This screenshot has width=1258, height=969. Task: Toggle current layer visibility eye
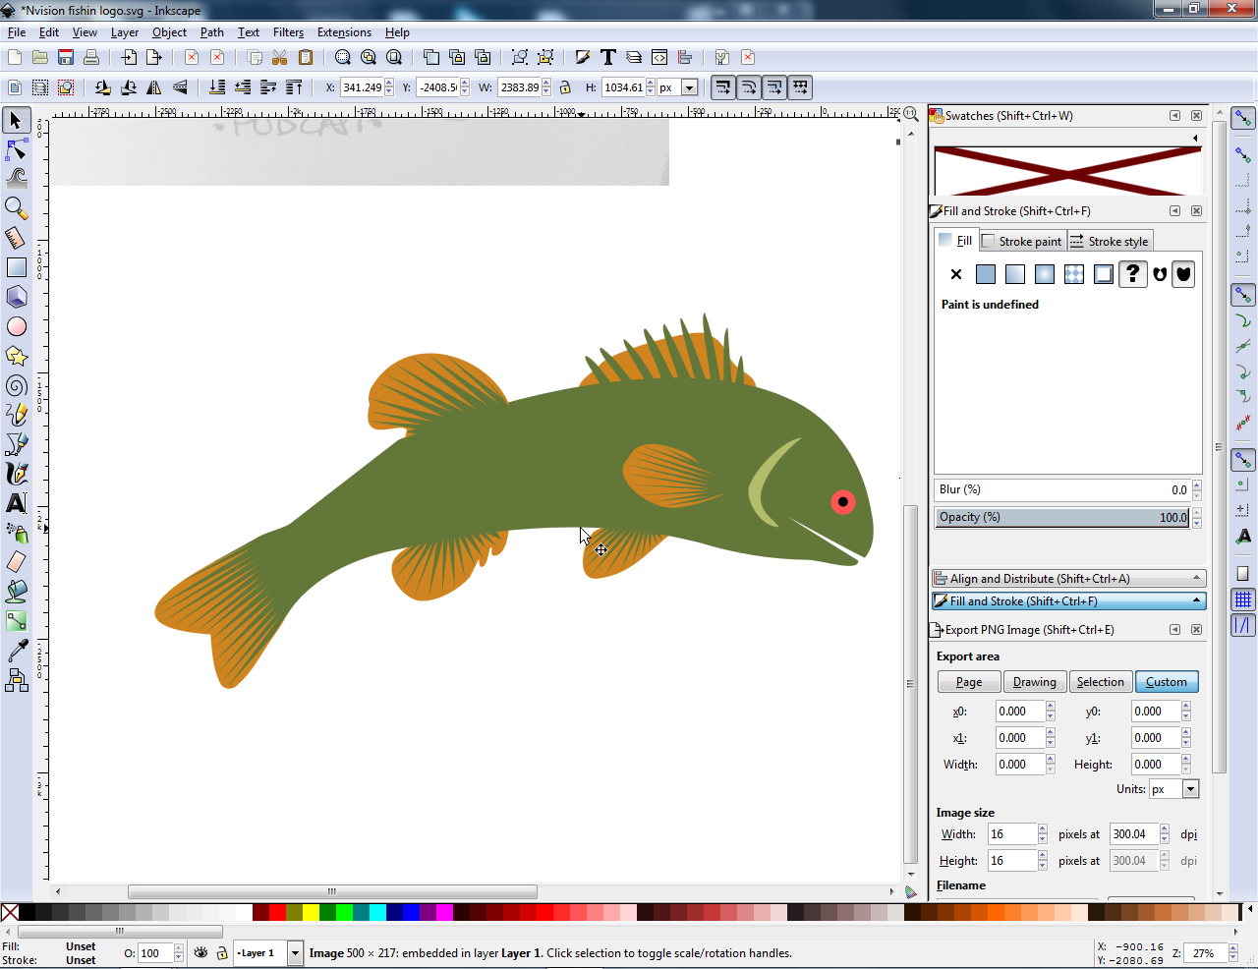point(201,953)
